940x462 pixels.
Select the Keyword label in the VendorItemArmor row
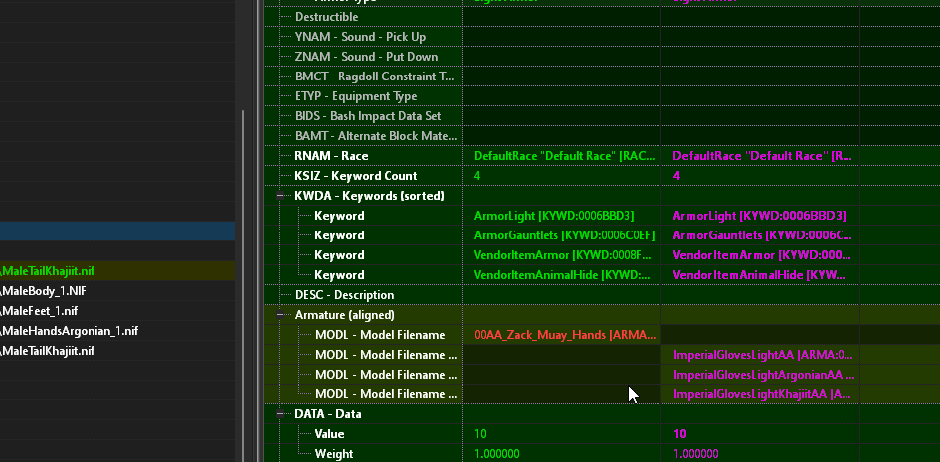coord(339,255)
